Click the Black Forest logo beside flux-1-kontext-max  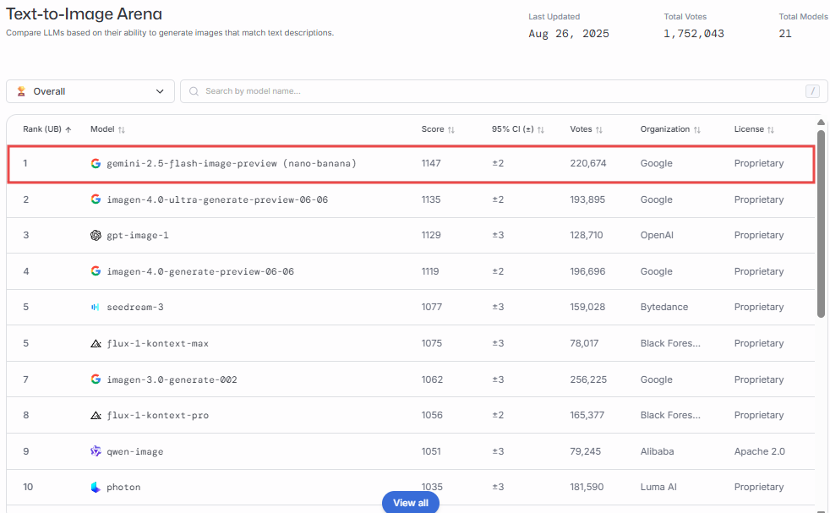96,343
